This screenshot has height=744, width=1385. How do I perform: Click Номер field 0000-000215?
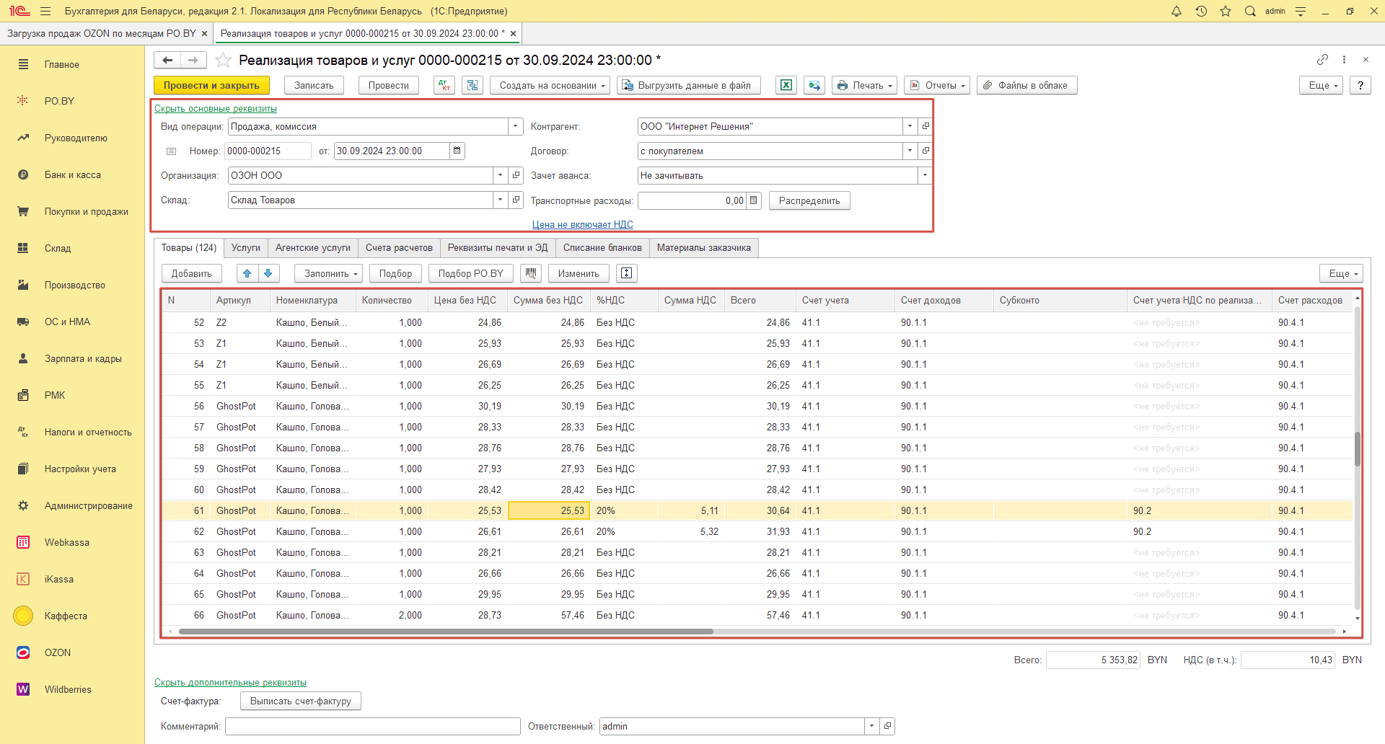[268, 151]
